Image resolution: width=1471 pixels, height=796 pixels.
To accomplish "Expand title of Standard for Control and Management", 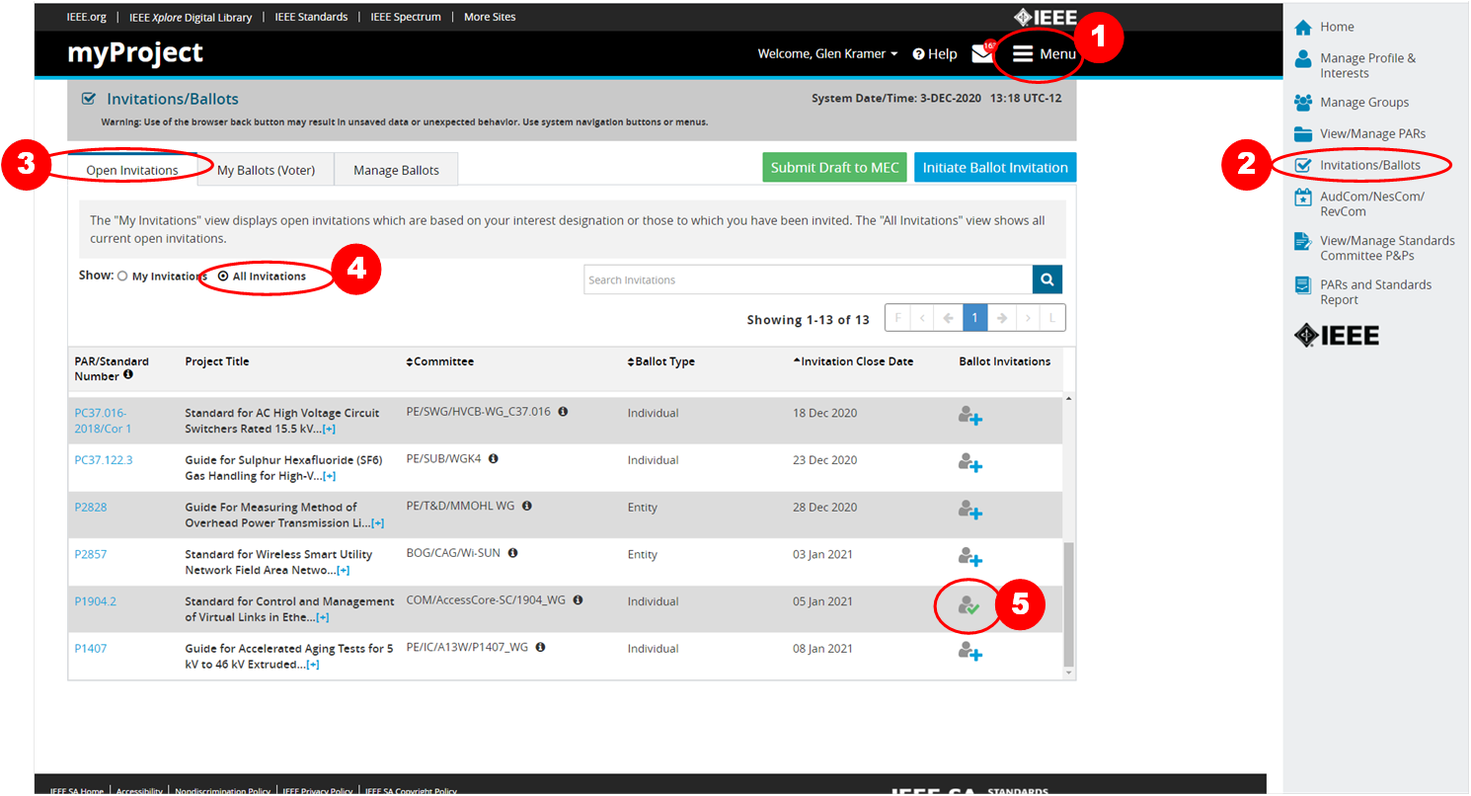I will pos(322,617).
